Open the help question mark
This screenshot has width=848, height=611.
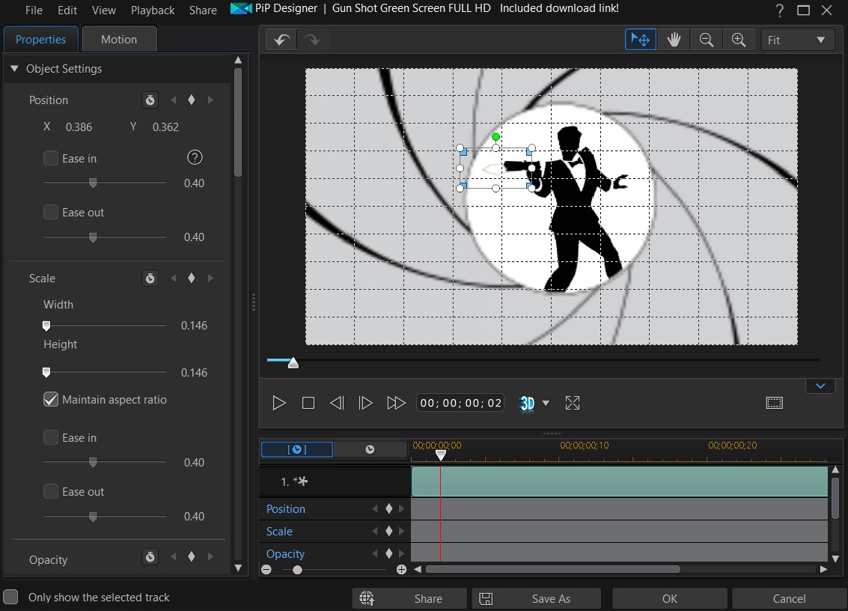(x=779, y=10)
